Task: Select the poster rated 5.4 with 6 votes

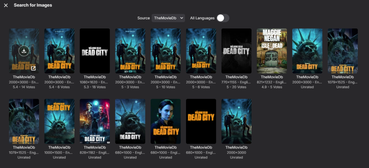Action: pos(59,51)
